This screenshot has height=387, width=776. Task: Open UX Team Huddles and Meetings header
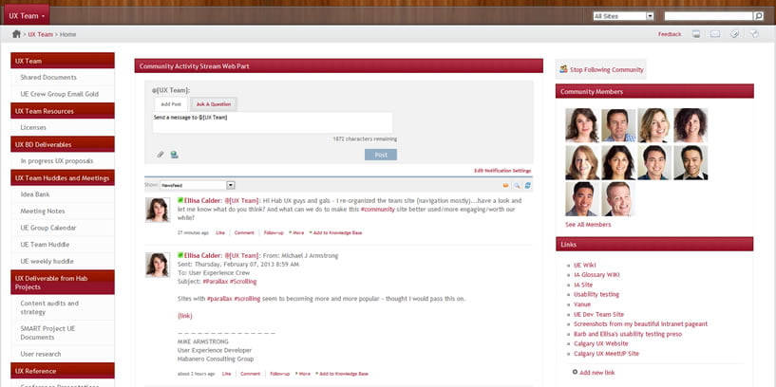[x=63, y=178]
